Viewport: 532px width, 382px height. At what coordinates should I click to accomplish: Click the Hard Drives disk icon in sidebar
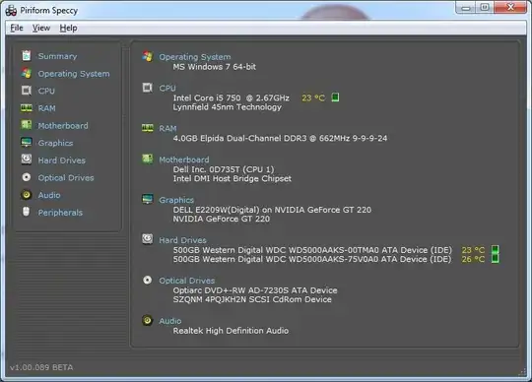pyautogui.click(x=27, y=159)
